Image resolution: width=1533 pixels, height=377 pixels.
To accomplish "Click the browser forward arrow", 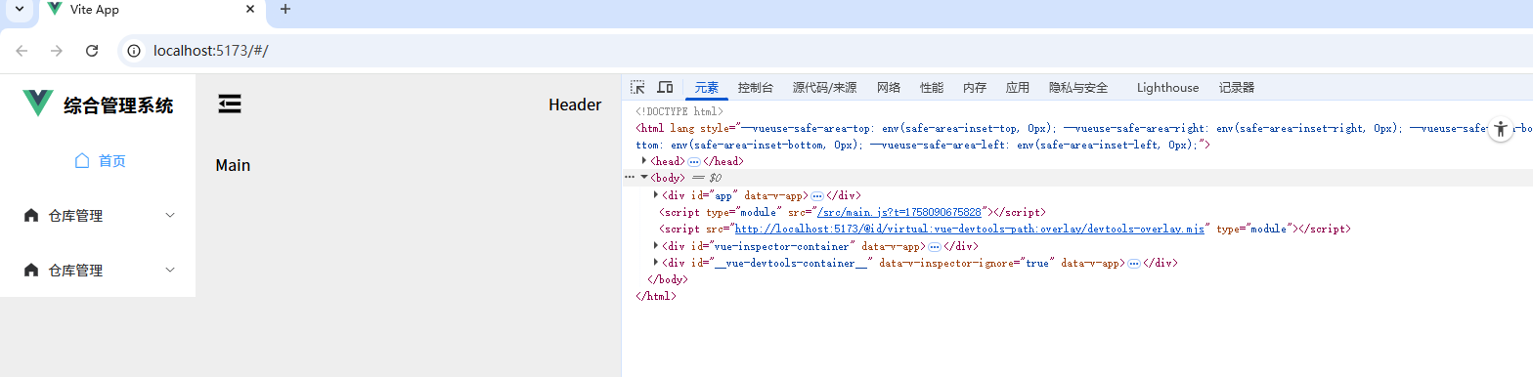I will [x=57, y=51].
